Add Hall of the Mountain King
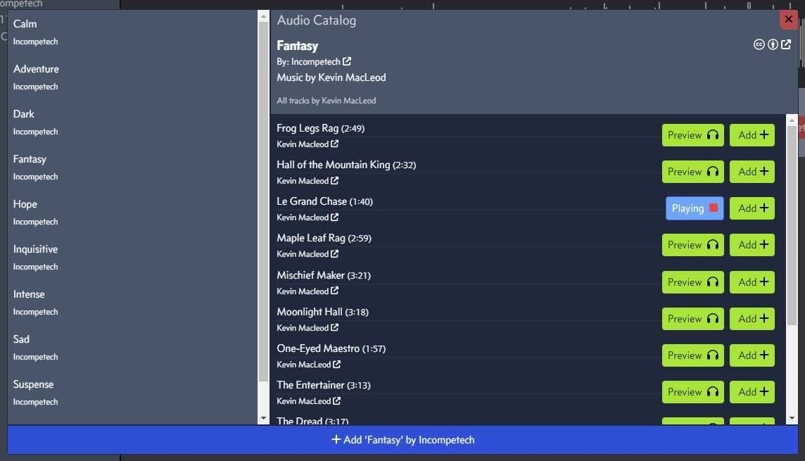The image size is (805, 461). coord(752,172)
